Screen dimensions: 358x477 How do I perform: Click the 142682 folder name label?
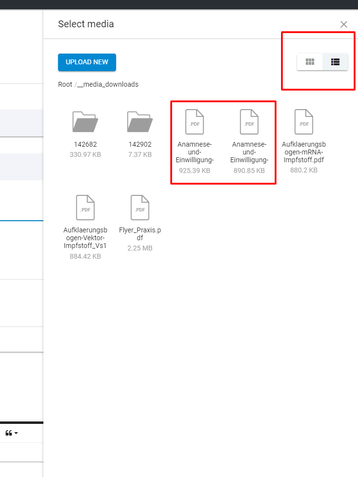tap(85, 144)
